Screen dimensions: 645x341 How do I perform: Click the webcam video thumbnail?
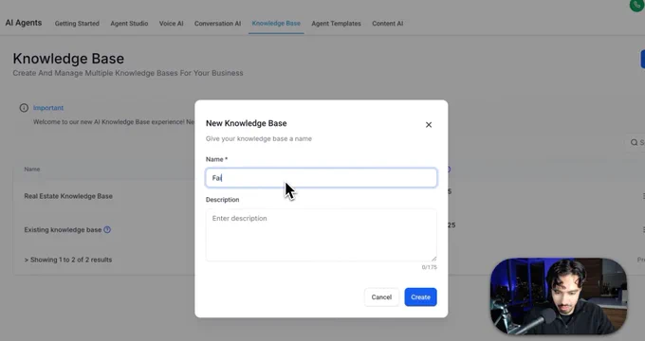coord(559,296)
